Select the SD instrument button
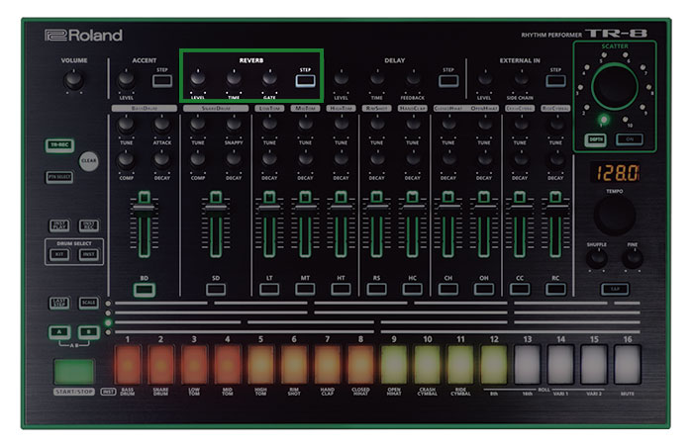693x447 pixels. [216, 290]
